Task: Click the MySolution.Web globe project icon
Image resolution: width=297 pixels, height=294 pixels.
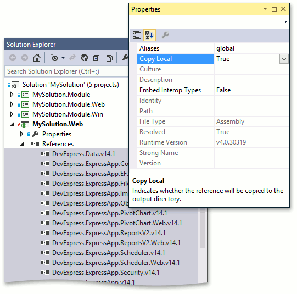Action: (25, 124)
